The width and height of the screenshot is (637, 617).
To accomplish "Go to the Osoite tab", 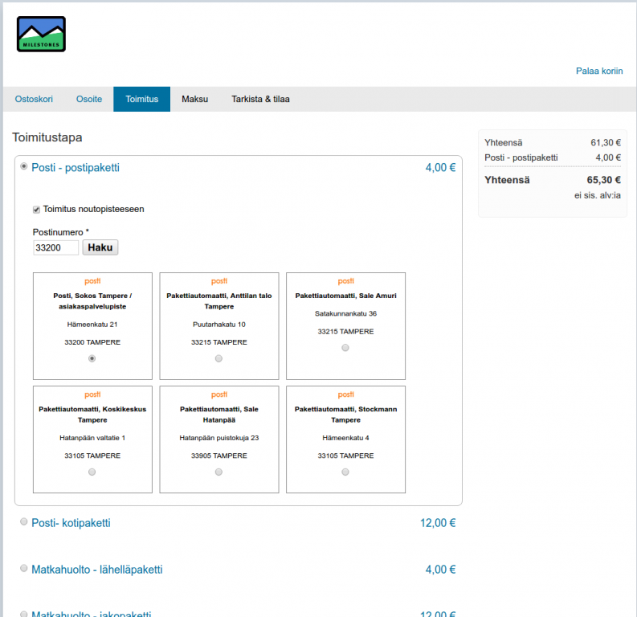I will coord(89,99).
